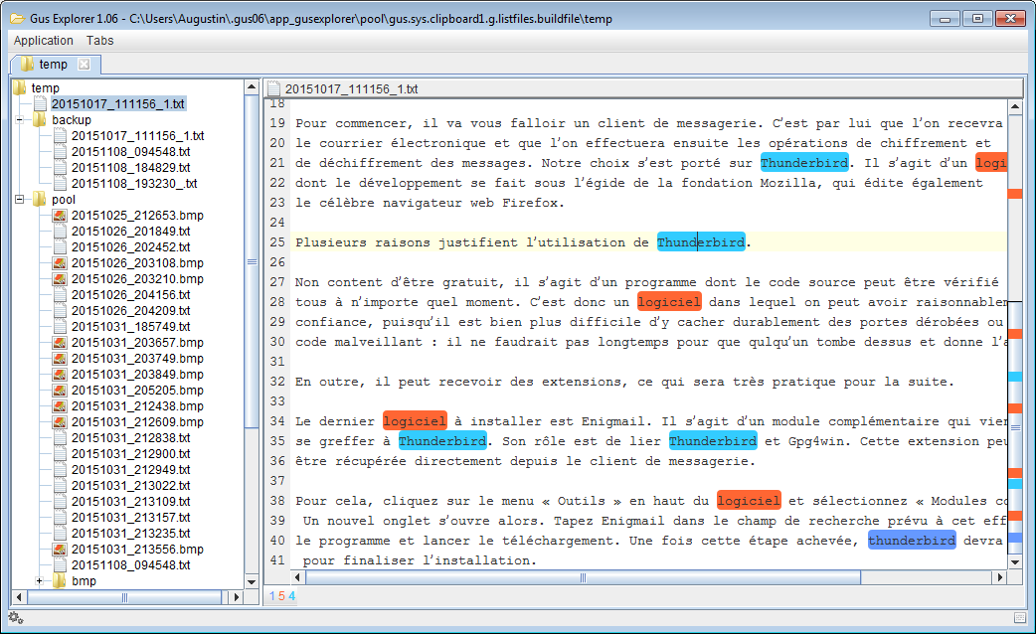Click tree panel horizontal scroll left arrow
Viewport: 1036px width, 634px height.
pyautogui.click(x=19, y=597)
